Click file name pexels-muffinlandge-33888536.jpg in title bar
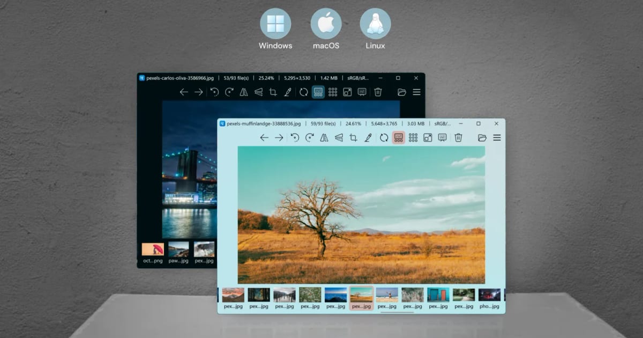This screenshot has height=338, width=643. coord(264,123)
